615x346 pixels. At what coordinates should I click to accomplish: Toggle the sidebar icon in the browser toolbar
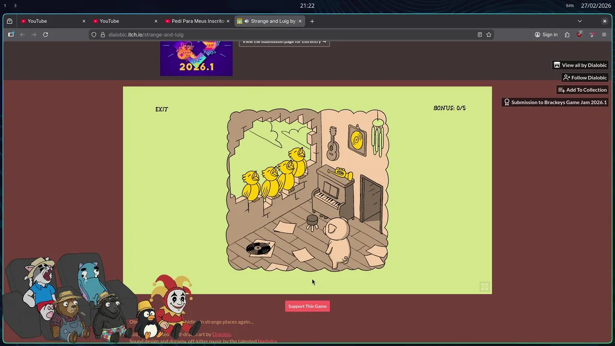pos(11,35)
